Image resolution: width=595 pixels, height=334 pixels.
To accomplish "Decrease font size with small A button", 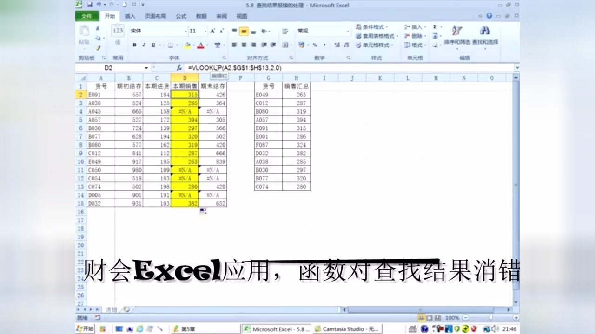I will point(222,31).
